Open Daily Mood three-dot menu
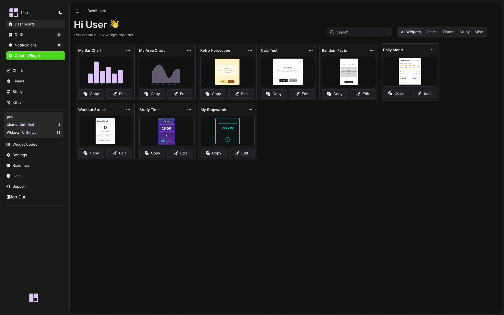 [433, 50]
